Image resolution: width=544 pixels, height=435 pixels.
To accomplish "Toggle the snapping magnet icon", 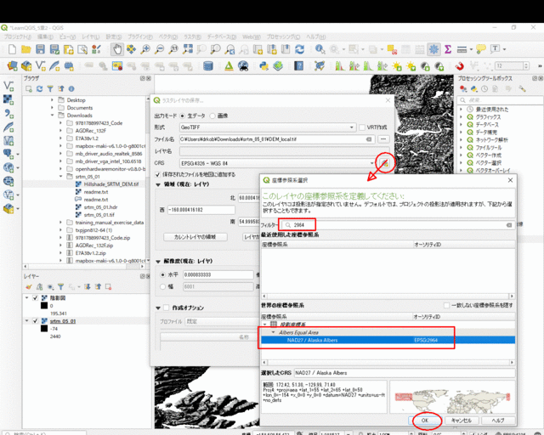I will [x=459, y=66].
